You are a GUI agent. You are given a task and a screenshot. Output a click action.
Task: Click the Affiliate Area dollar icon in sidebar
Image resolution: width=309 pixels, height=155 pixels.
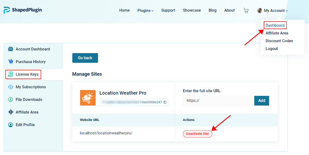[x=10, y=112]
